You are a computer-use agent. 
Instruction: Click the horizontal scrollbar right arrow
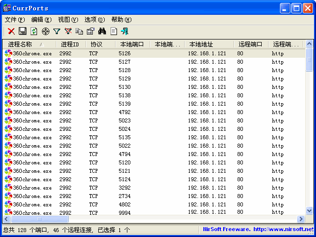(301, 219)
